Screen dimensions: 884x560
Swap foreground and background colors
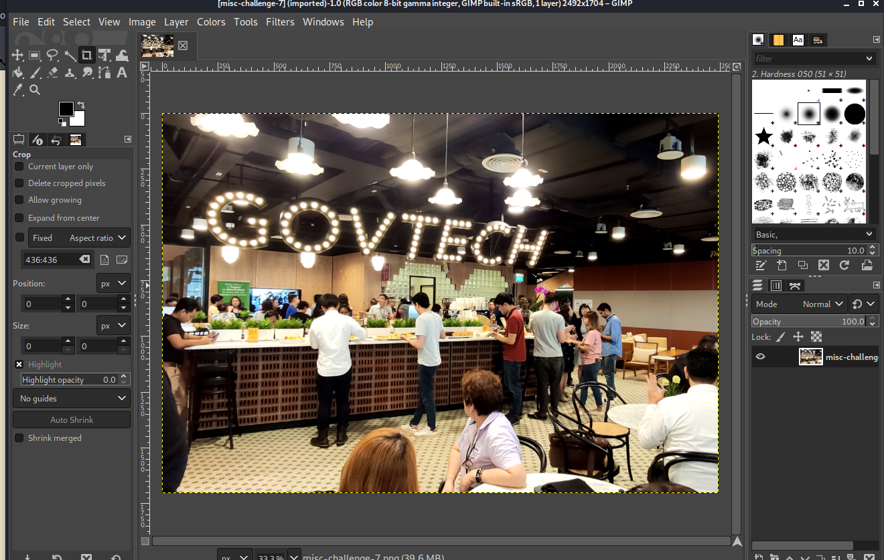pyautogui.click(x=81, y=105)
